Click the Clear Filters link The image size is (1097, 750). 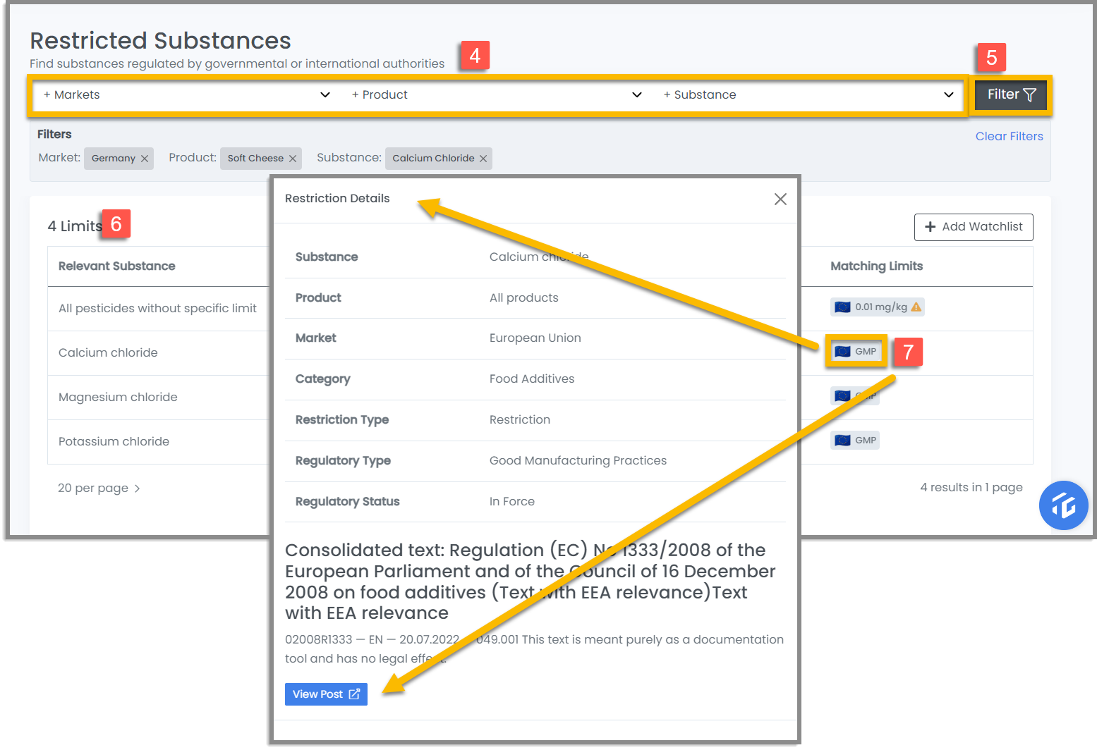tap(1009, 137)
